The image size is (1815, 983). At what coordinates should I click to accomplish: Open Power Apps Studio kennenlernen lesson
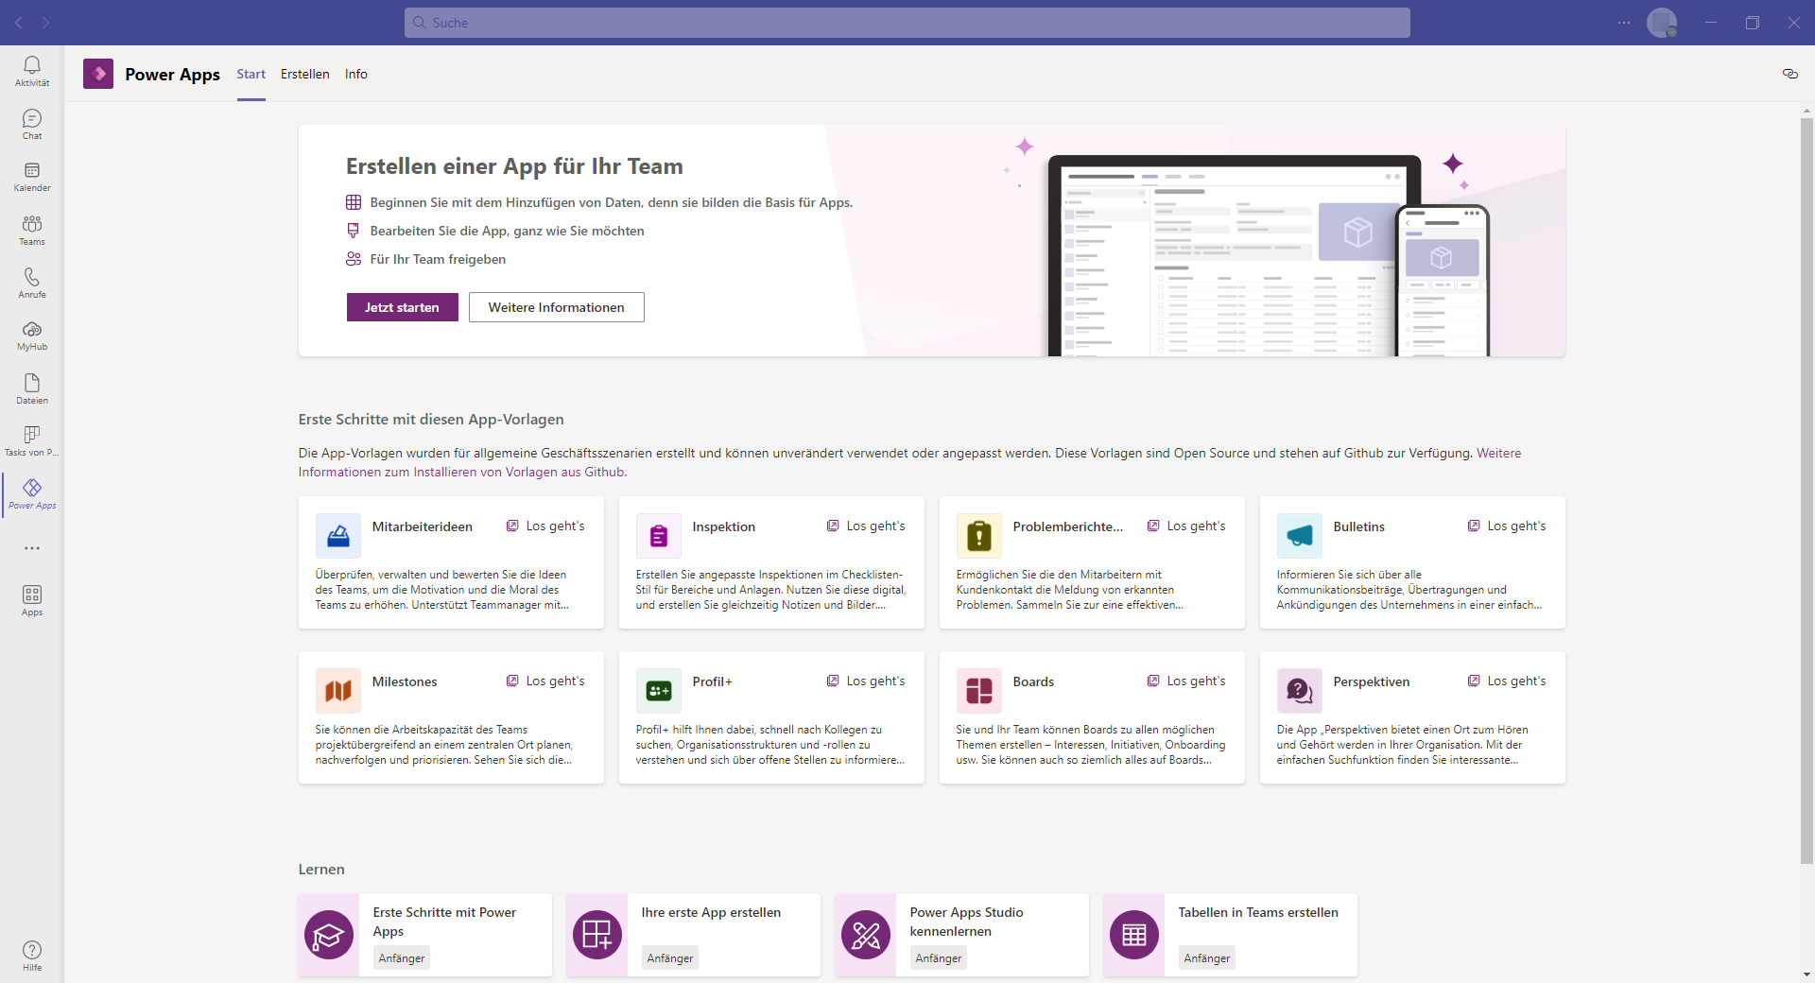(x=962, y=935)
